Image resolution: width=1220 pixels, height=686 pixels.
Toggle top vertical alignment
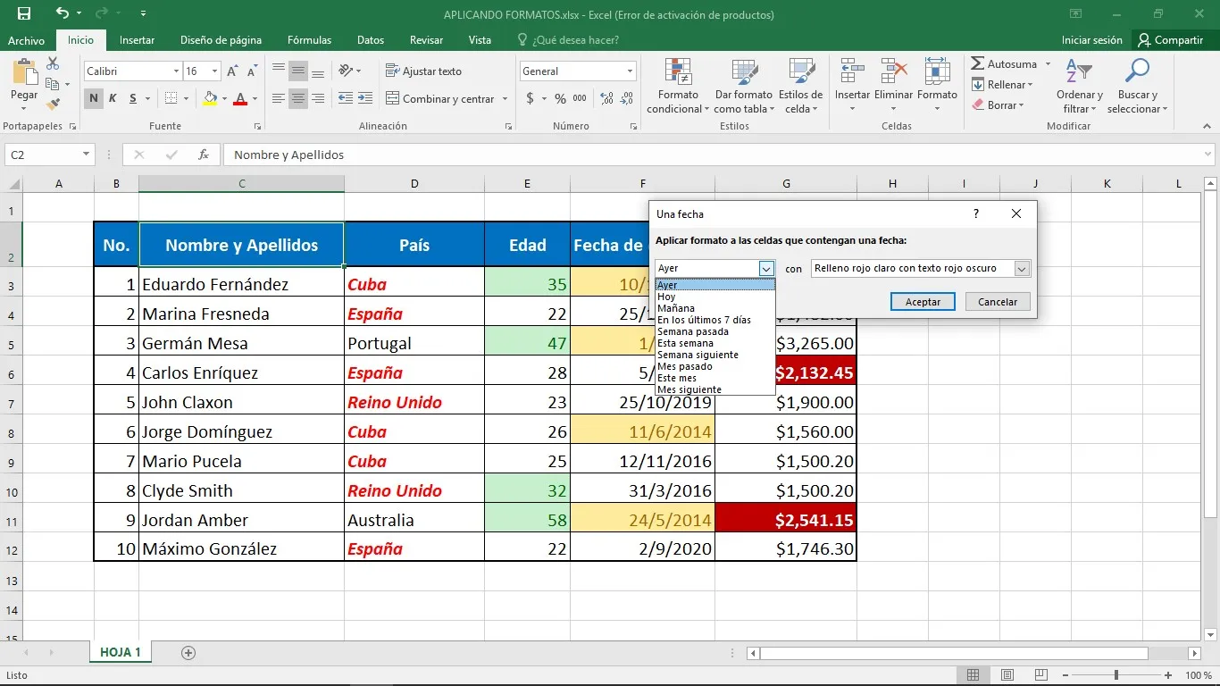[279, 71]
